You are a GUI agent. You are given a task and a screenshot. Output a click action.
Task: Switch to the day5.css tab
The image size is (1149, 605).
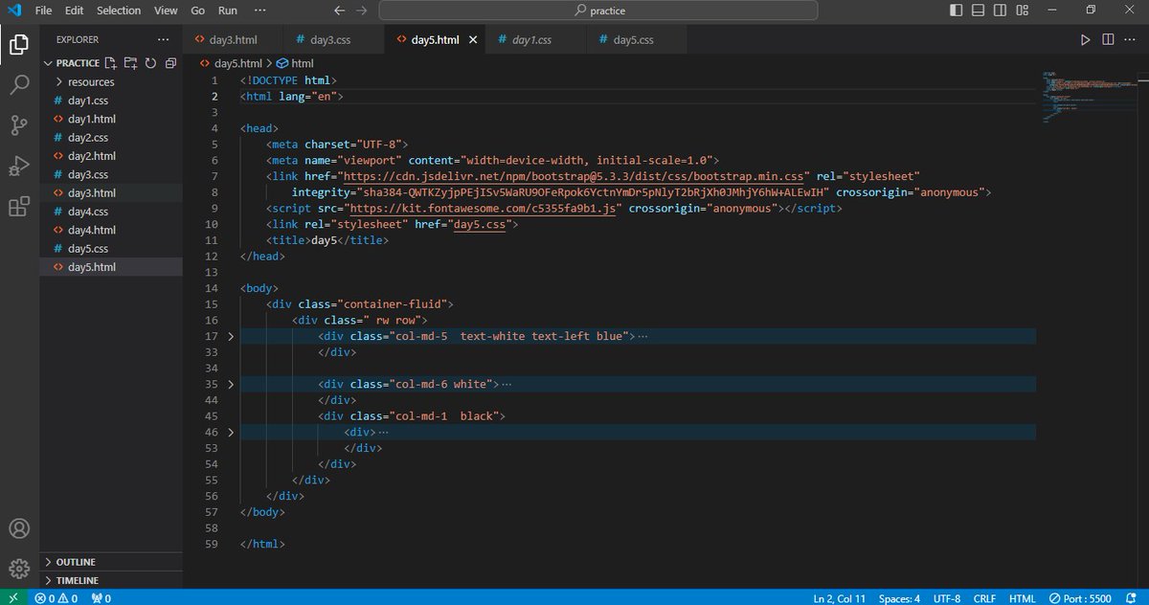click(x=633, y=40)
